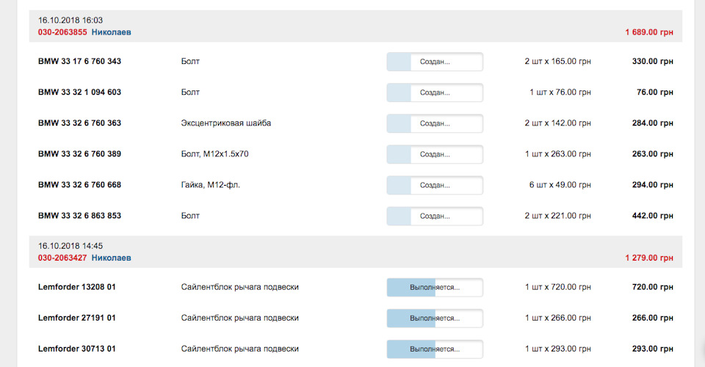Viewport: 705px width, 367px height.
Task: Open order number 030-2063427
Action: tap(62, 258)
